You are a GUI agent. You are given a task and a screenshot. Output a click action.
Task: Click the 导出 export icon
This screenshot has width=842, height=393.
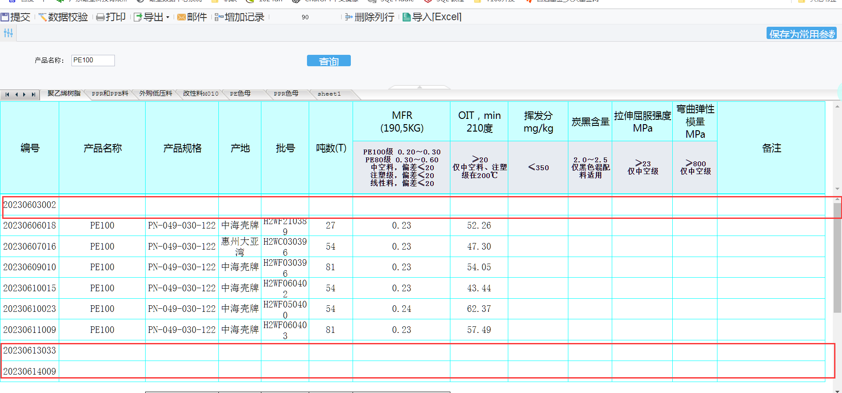[138, 17]
